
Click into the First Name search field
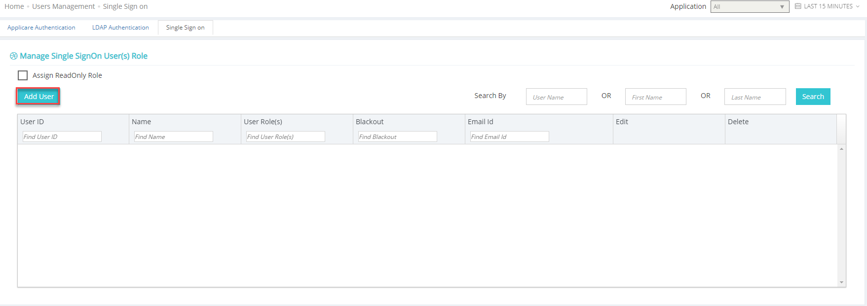point(655,97)
